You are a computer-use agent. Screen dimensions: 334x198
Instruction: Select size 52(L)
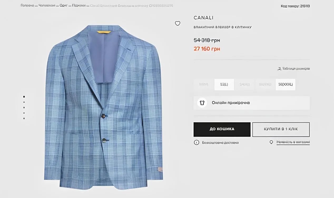coord(224,85)
